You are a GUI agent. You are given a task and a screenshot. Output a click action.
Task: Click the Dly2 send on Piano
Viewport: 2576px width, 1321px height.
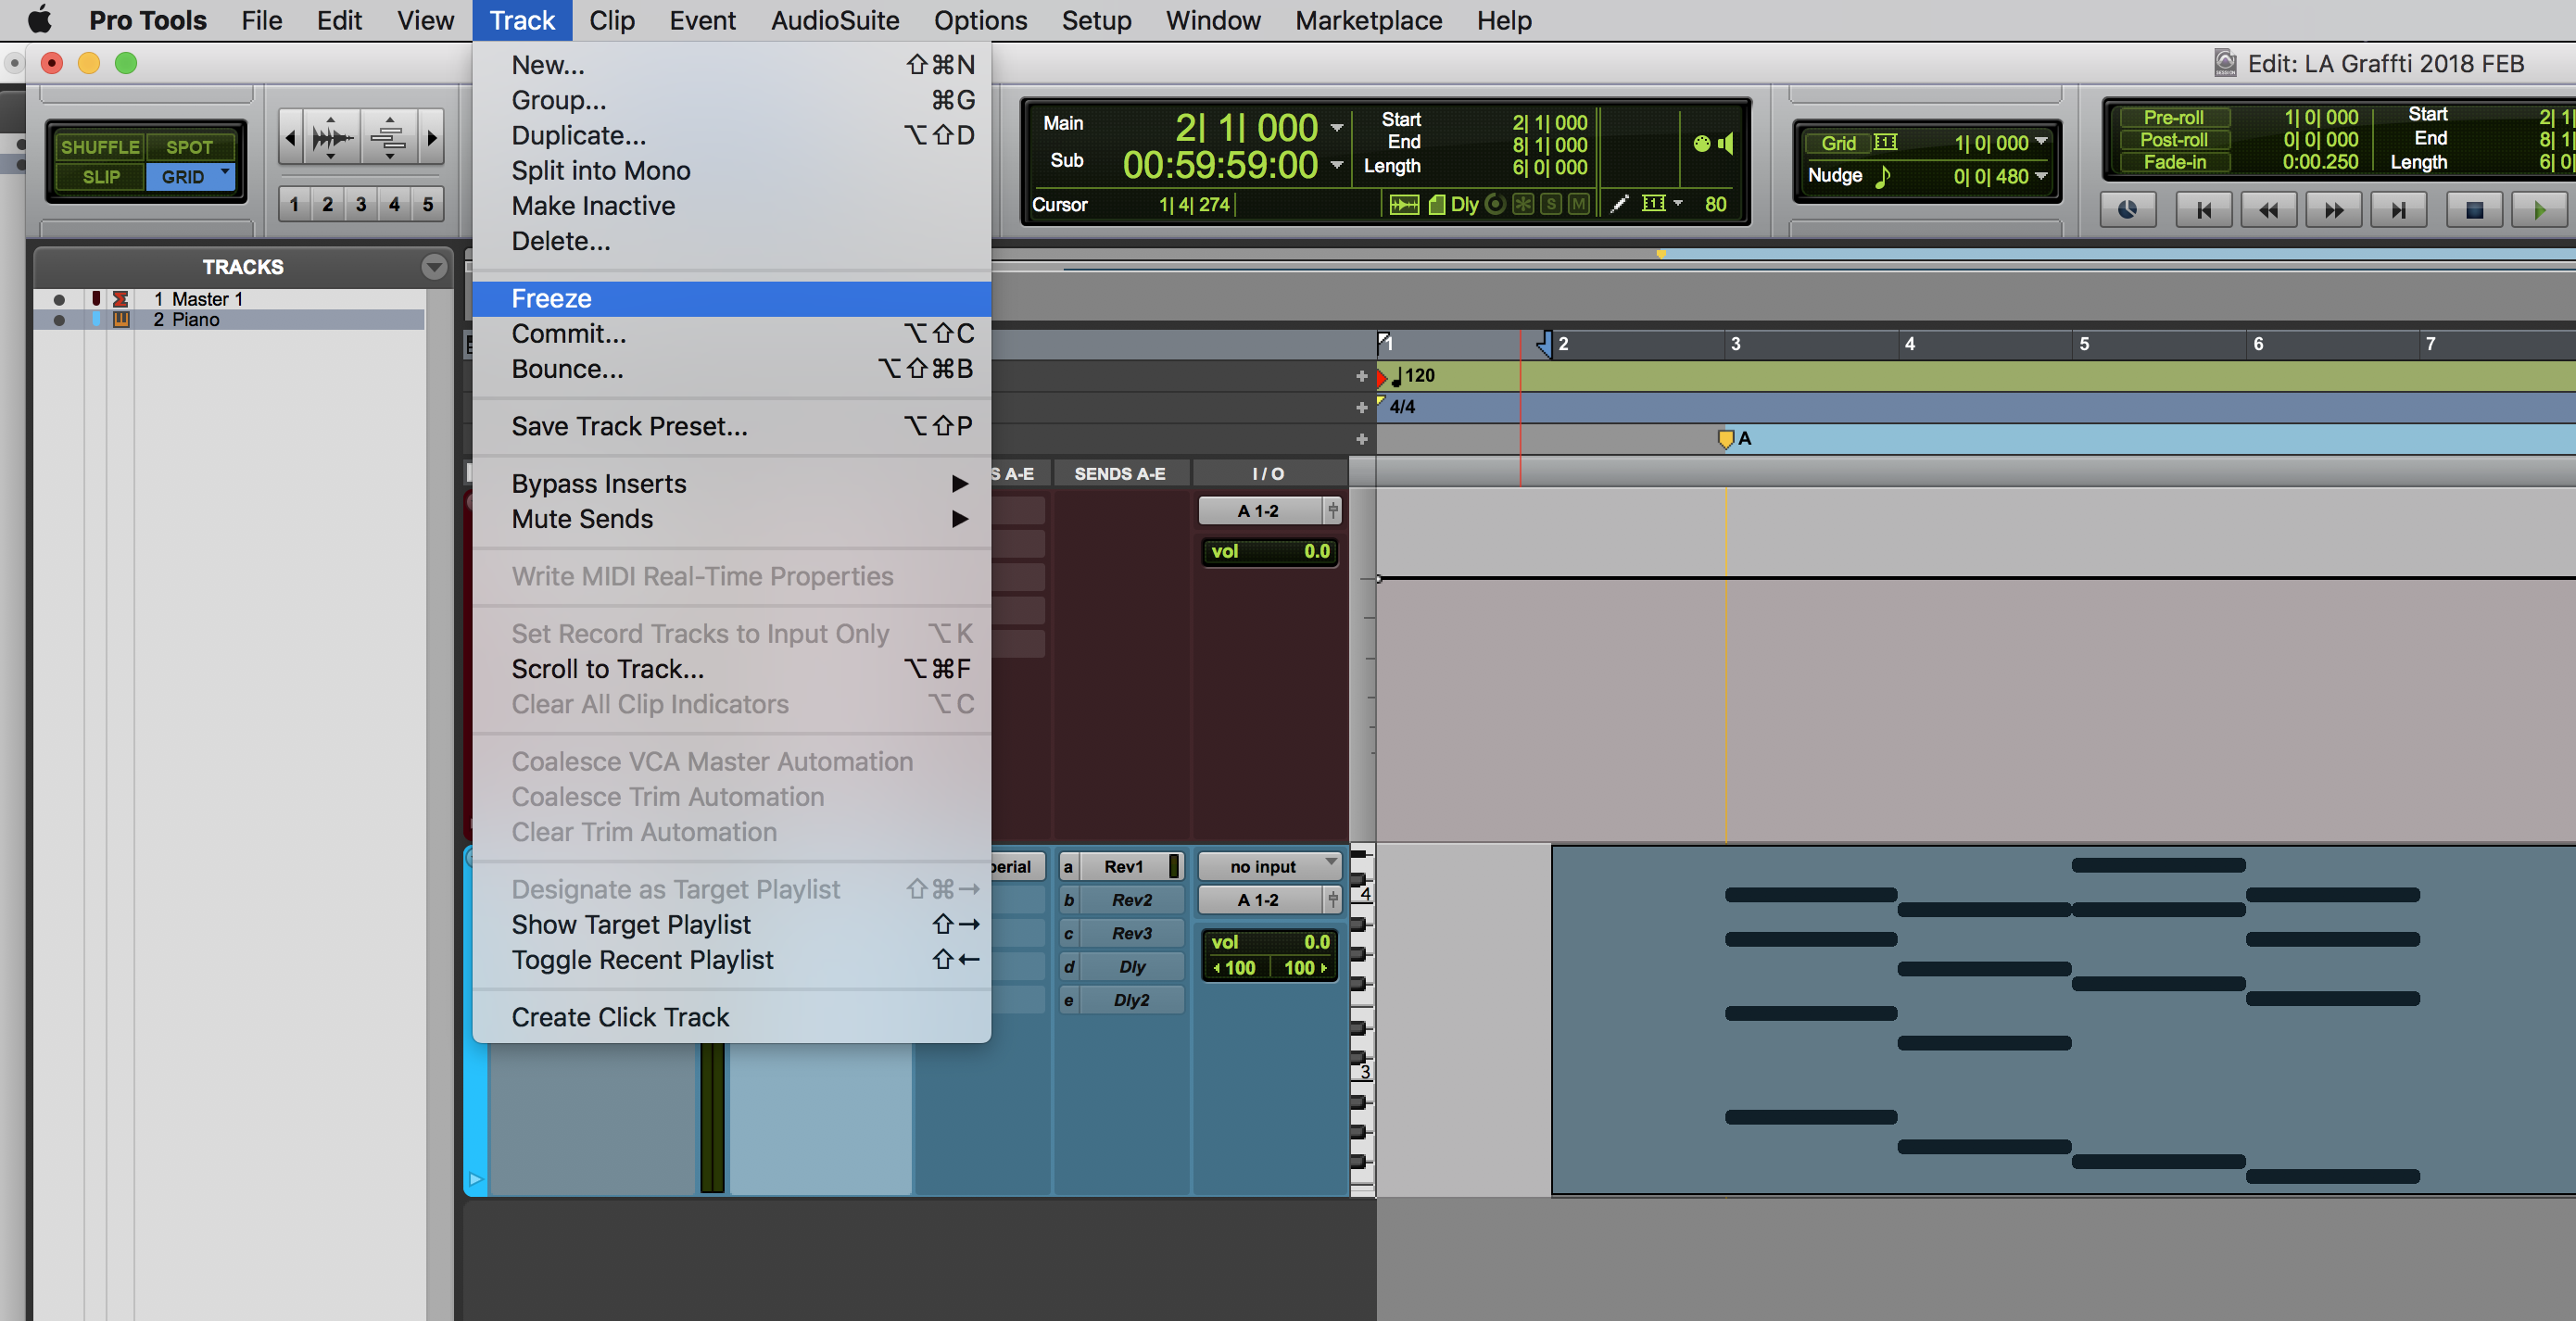[1122, 1000]
